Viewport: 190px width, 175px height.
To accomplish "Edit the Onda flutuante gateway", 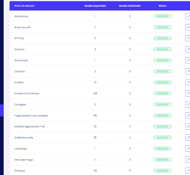I will [188, 137].
